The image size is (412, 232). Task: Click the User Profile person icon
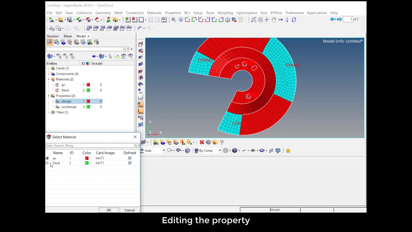click(108, 20)
